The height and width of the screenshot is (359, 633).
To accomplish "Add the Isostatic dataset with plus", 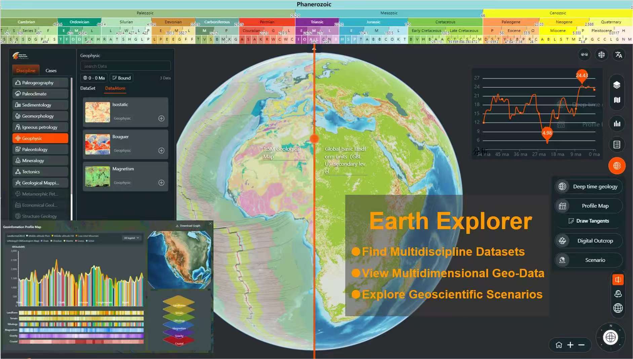I will [x=161, y=118].
